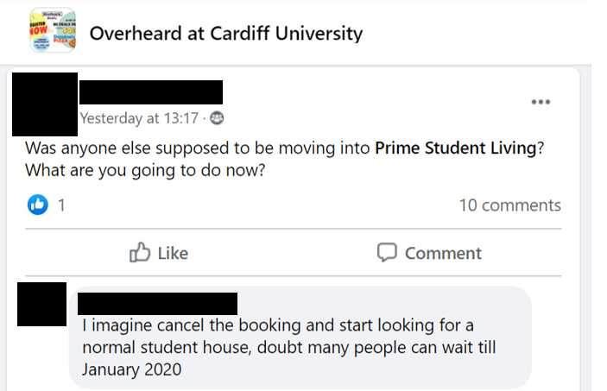Expand the 10 comments list
This screenshot has height=391, width=607.
pyautogui.click(x=509, y=205)
